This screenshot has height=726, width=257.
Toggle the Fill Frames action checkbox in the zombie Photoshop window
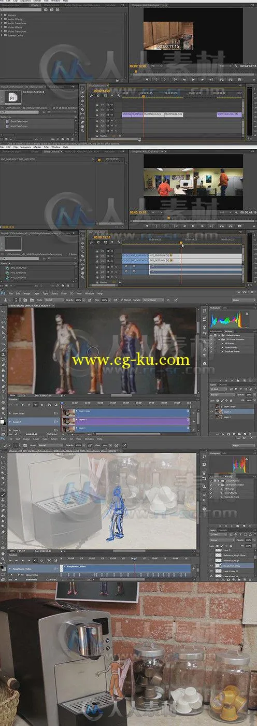pyautogui.click(x=211, y=344)
